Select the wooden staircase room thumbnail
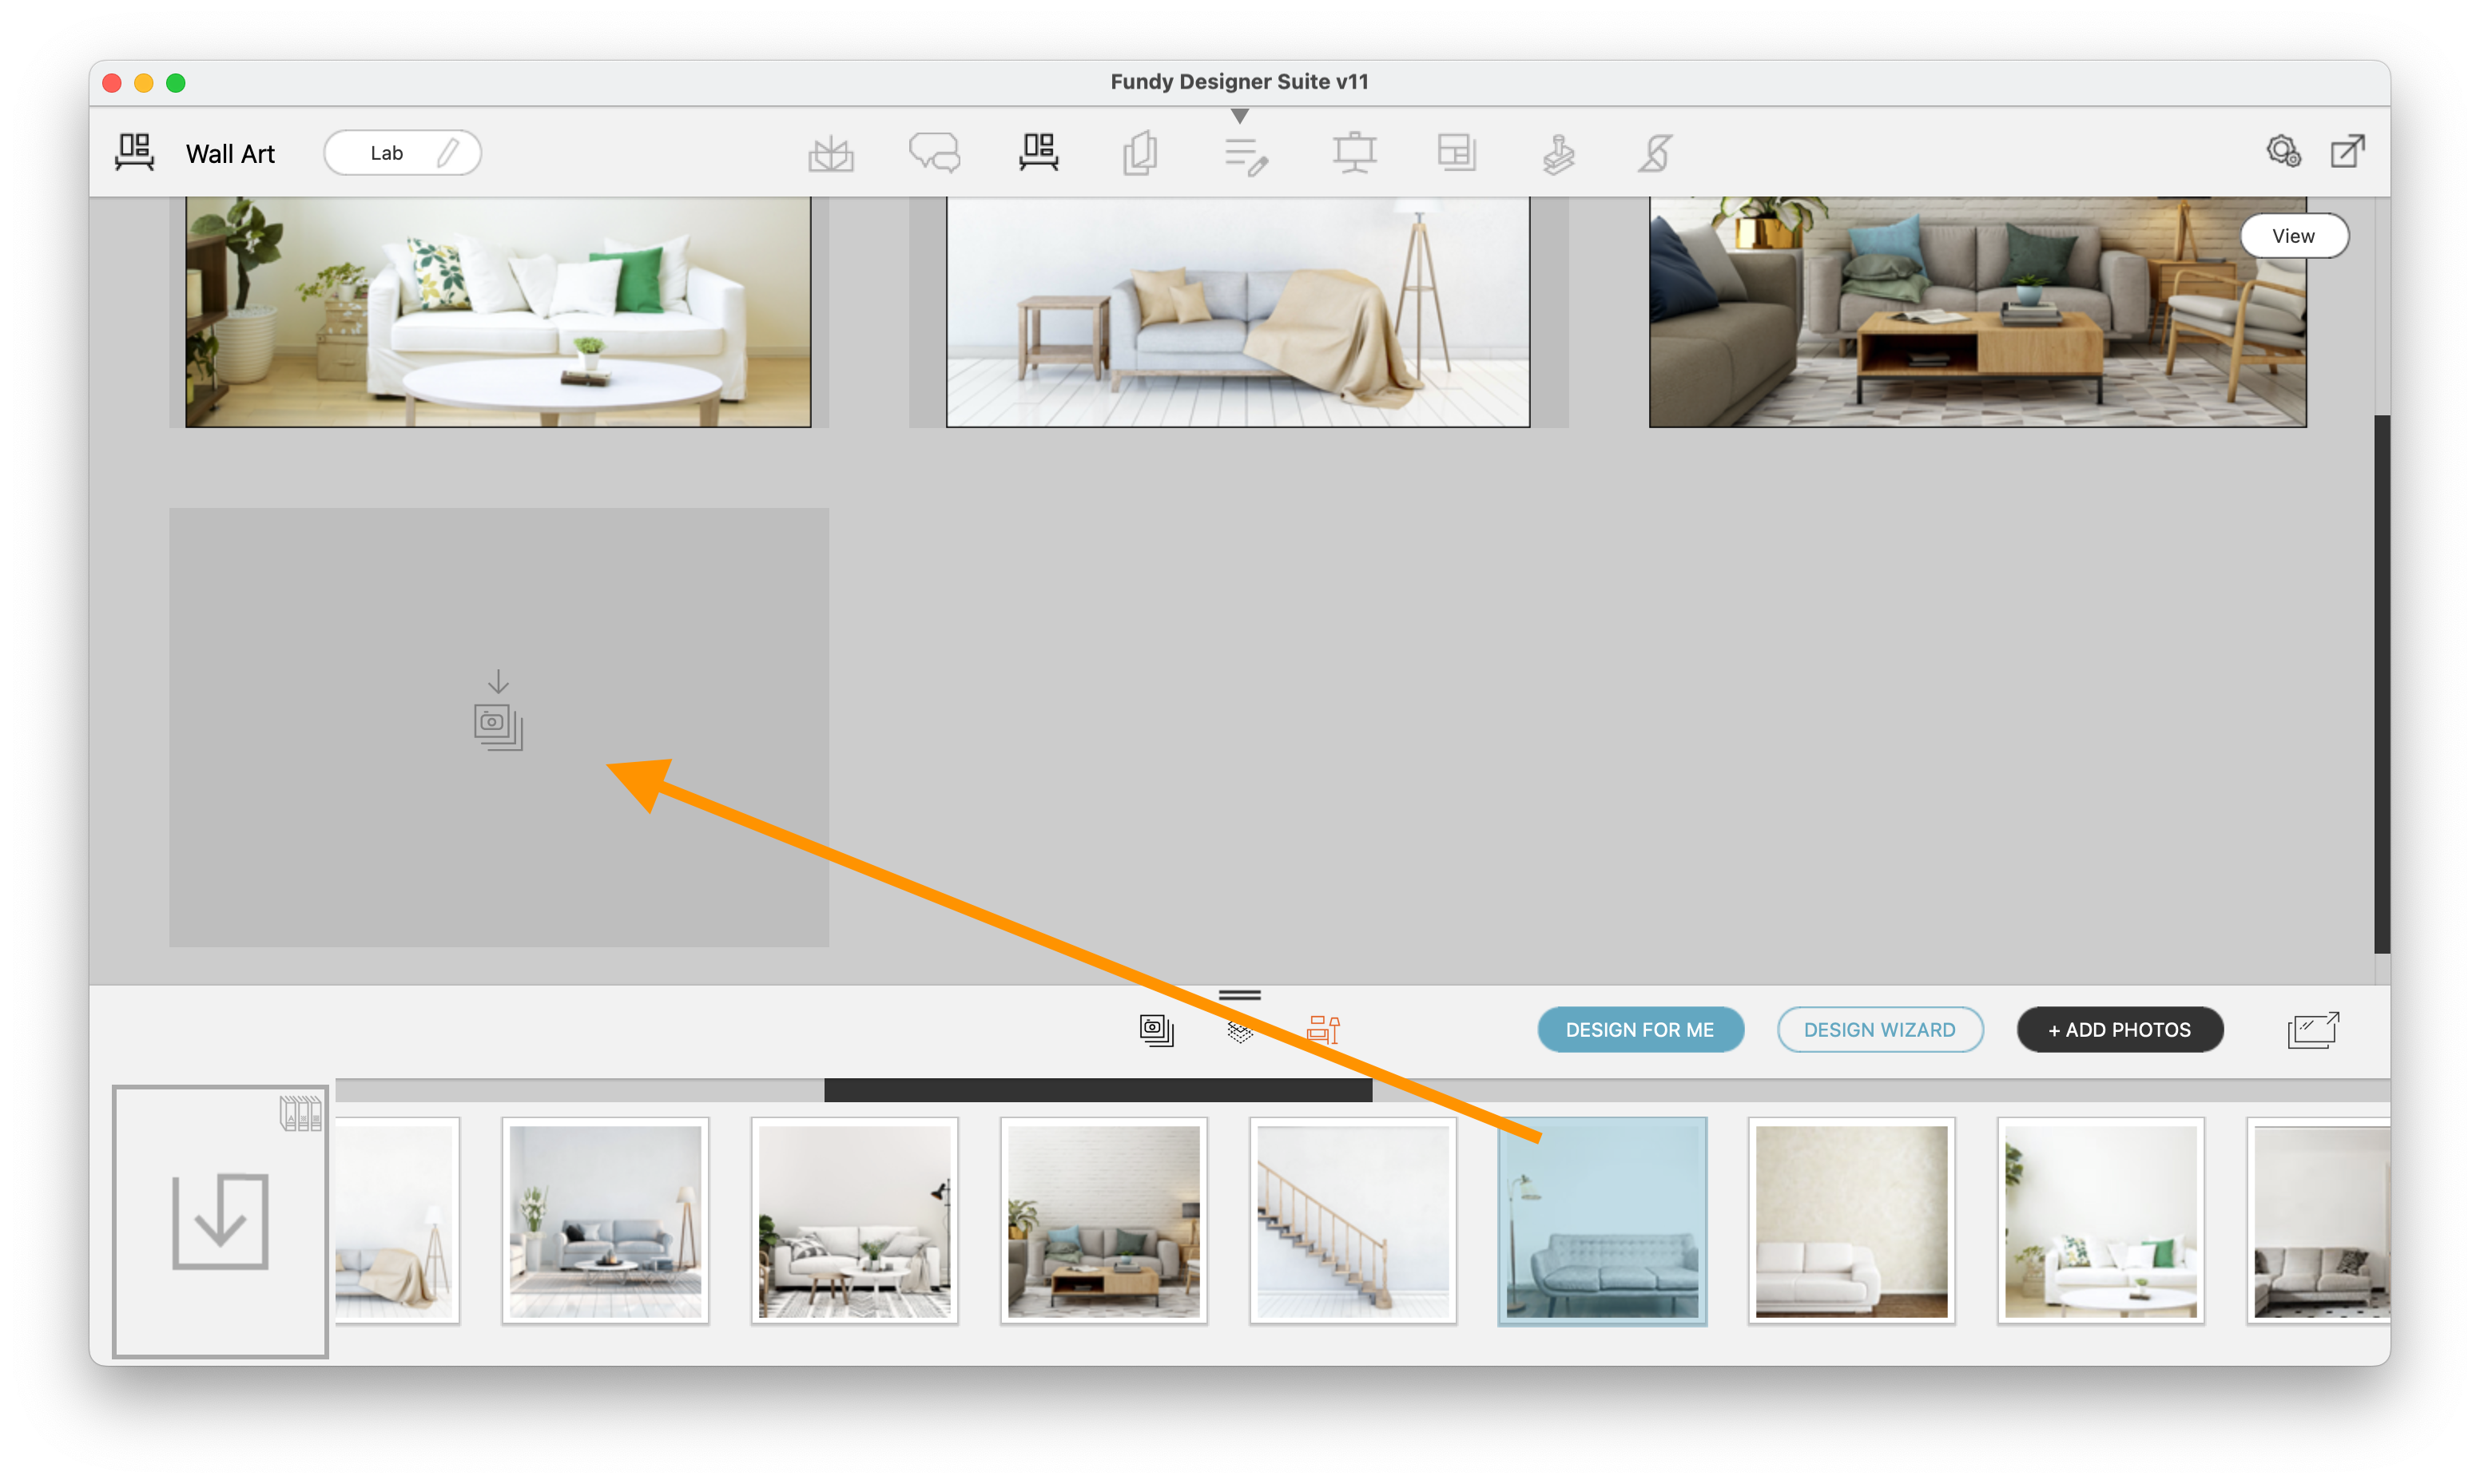This screenshot has height=1484, width=2480. 1353,1221
